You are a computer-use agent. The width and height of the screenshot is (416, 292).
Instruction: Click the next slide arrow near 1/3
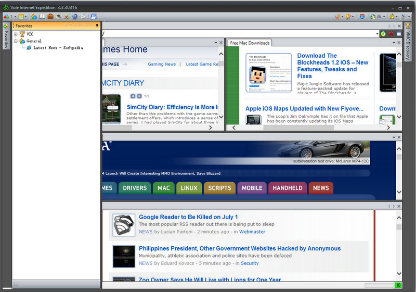click(139, 96)
